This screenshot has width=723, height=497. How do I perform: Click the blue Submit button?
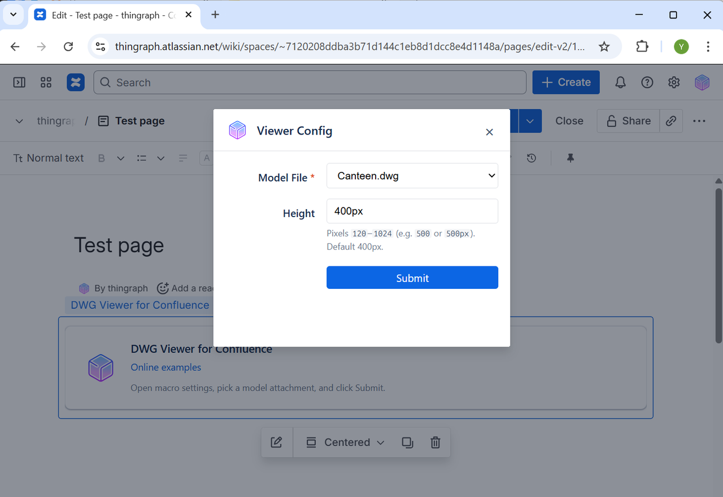(x=412, y=278)
